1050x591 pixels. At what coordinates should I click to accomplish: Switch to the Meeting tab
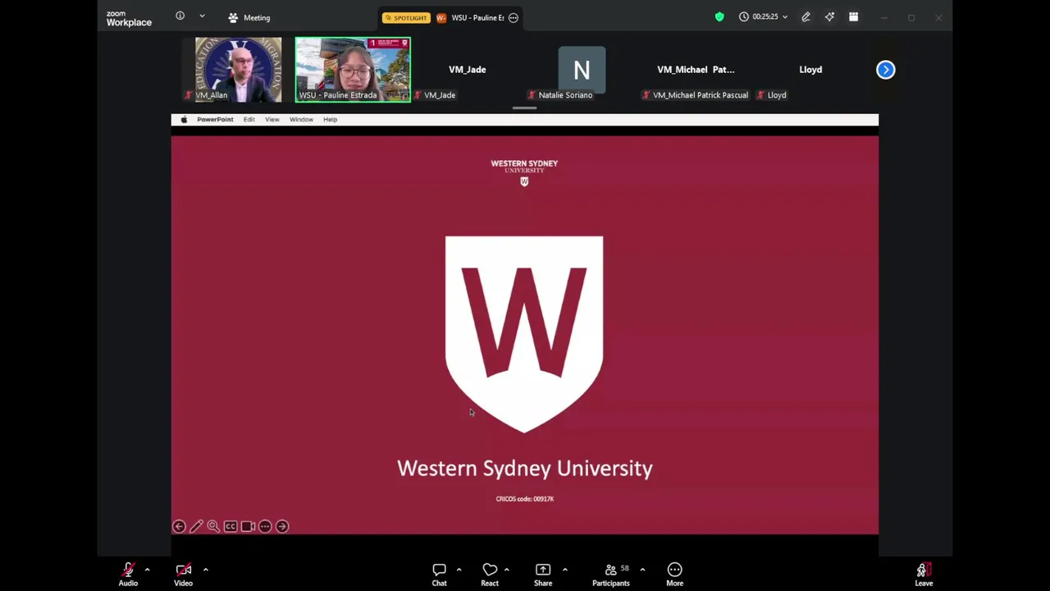pyautogui.click(x=249, y=17)
